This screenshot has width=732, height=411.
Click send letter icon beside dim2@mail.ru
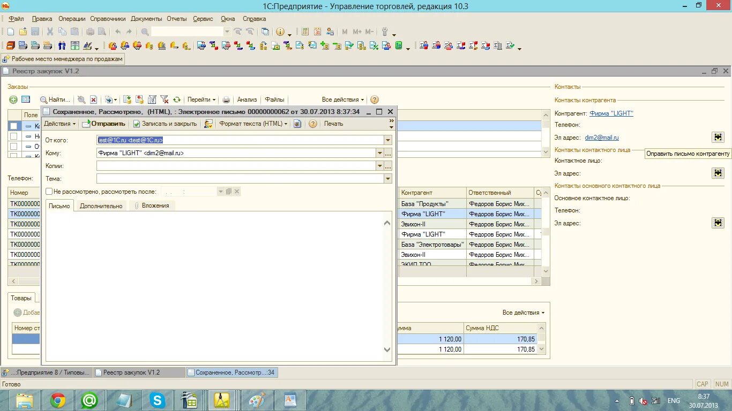[x=718, y=138]
